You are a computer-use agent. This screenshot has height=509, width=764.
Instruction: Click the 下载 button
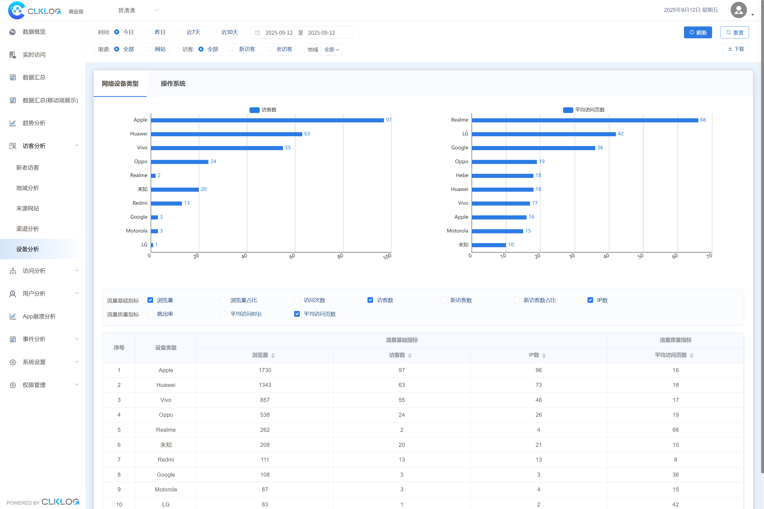[x=735, y=49]
